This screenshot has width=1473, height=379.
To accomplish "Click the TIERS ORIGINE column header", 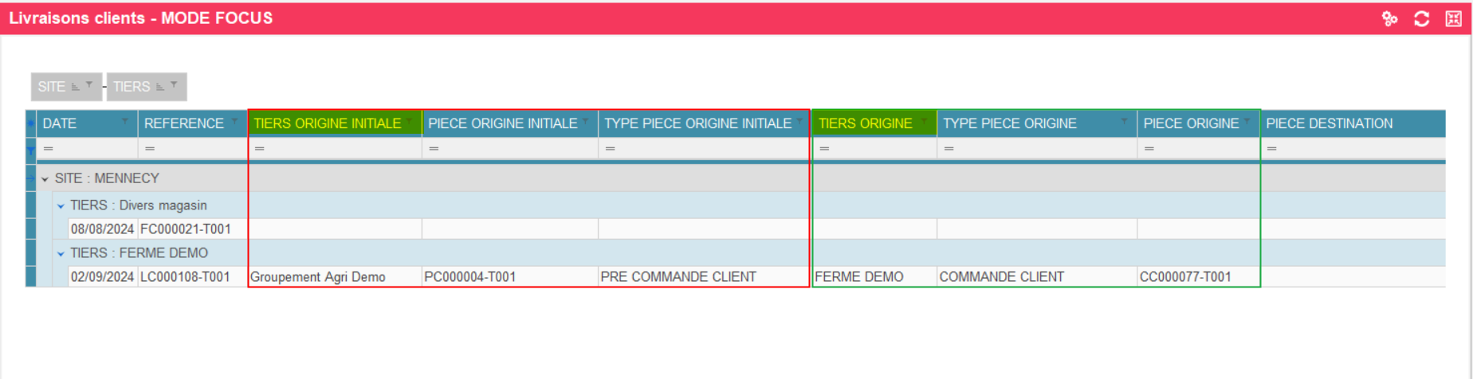I will pos(865,123).
